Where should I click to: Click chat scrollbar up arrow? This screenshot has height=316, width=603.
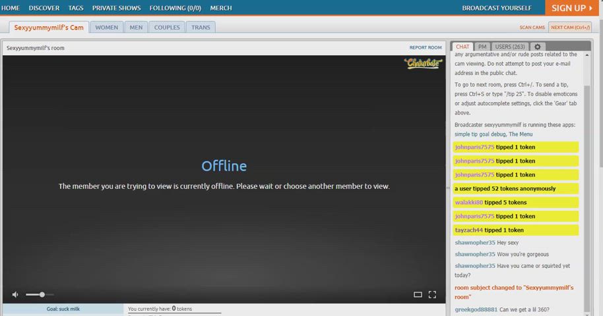587,55
